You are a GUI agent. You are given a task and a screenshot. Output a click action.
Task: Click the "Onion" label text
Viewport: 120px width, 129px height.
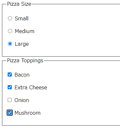pyautogui.click(x=22, y=100)
